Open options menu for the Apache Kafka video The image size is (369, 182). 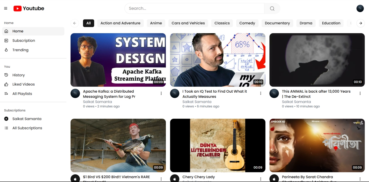point(161,93)
